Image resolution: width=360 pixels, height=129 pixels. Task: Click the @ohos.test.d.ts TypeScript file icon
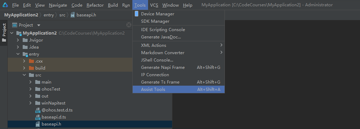coord(38,110)
